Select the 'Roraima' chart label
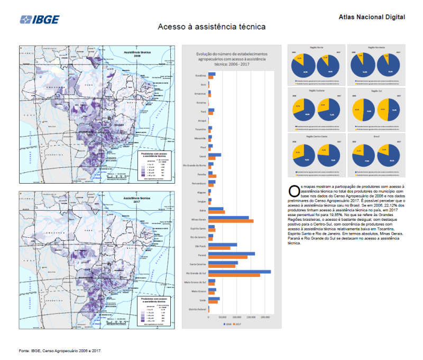 [201, 103]
